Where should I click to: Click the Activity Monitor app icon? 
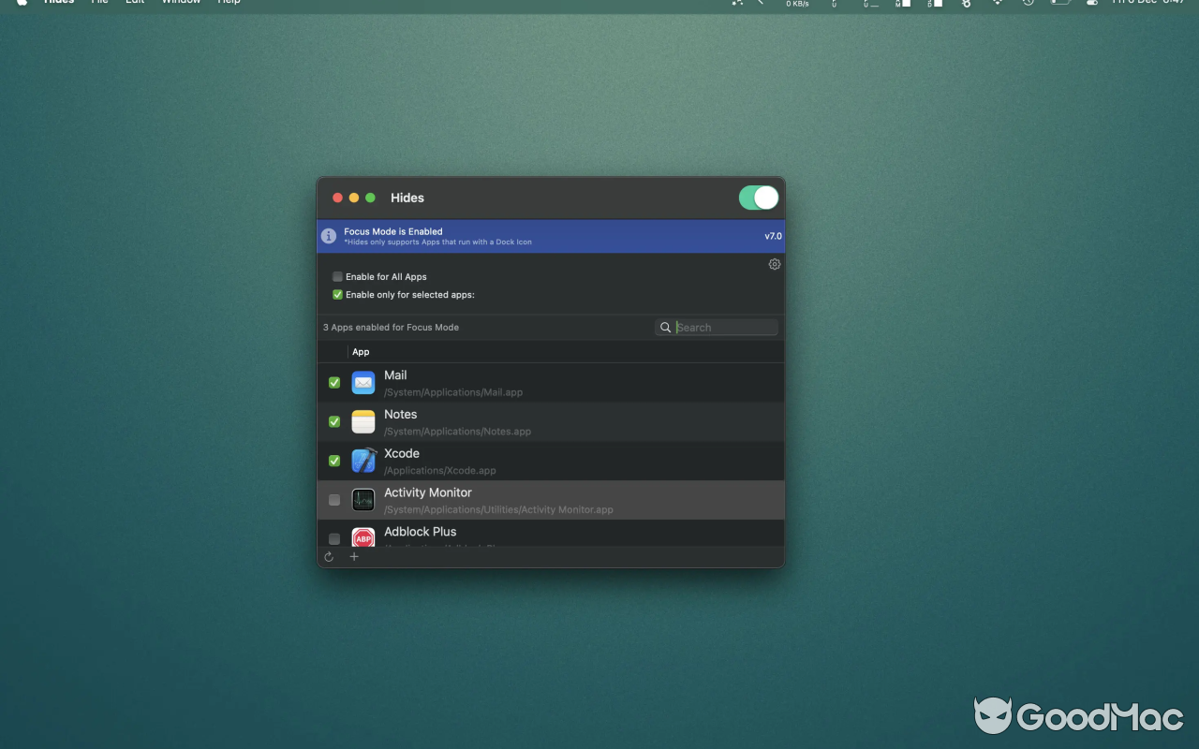tap(363, 500)
